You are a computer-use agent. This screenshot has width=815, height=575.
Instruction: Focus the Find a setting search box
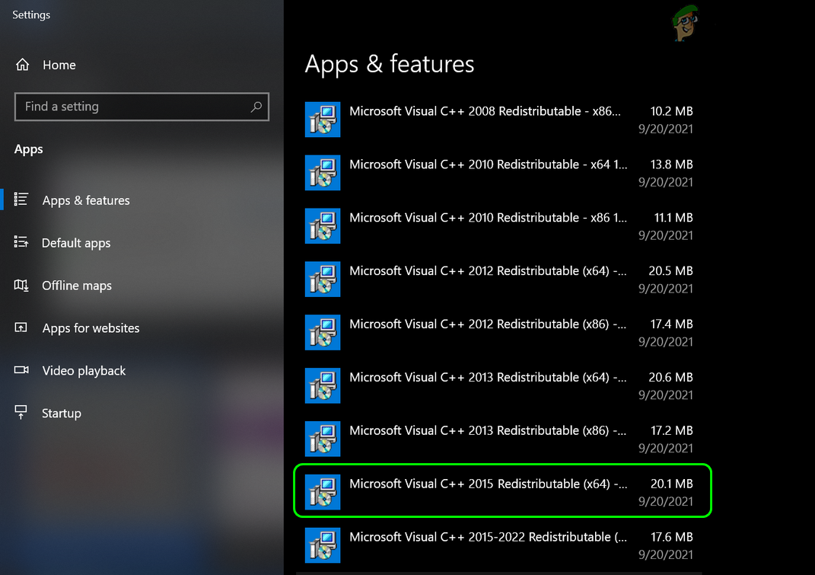[142, 107]
